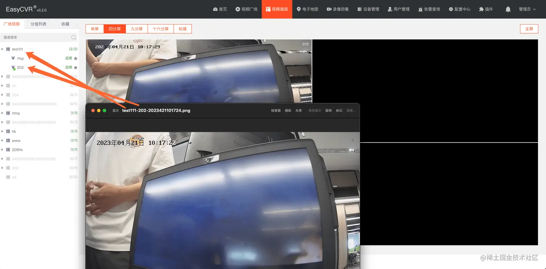
Task: Click the notification bell icon
Action: click(x=508, y=9)
